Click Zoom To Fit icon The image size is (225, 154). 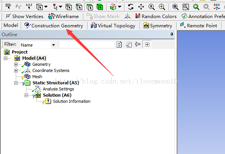point(175,7)
